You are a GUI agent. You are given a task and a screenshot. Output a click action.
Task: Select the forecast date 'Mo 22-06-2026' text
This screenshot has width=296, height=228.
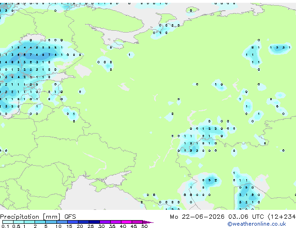click(x=197, y=217)
